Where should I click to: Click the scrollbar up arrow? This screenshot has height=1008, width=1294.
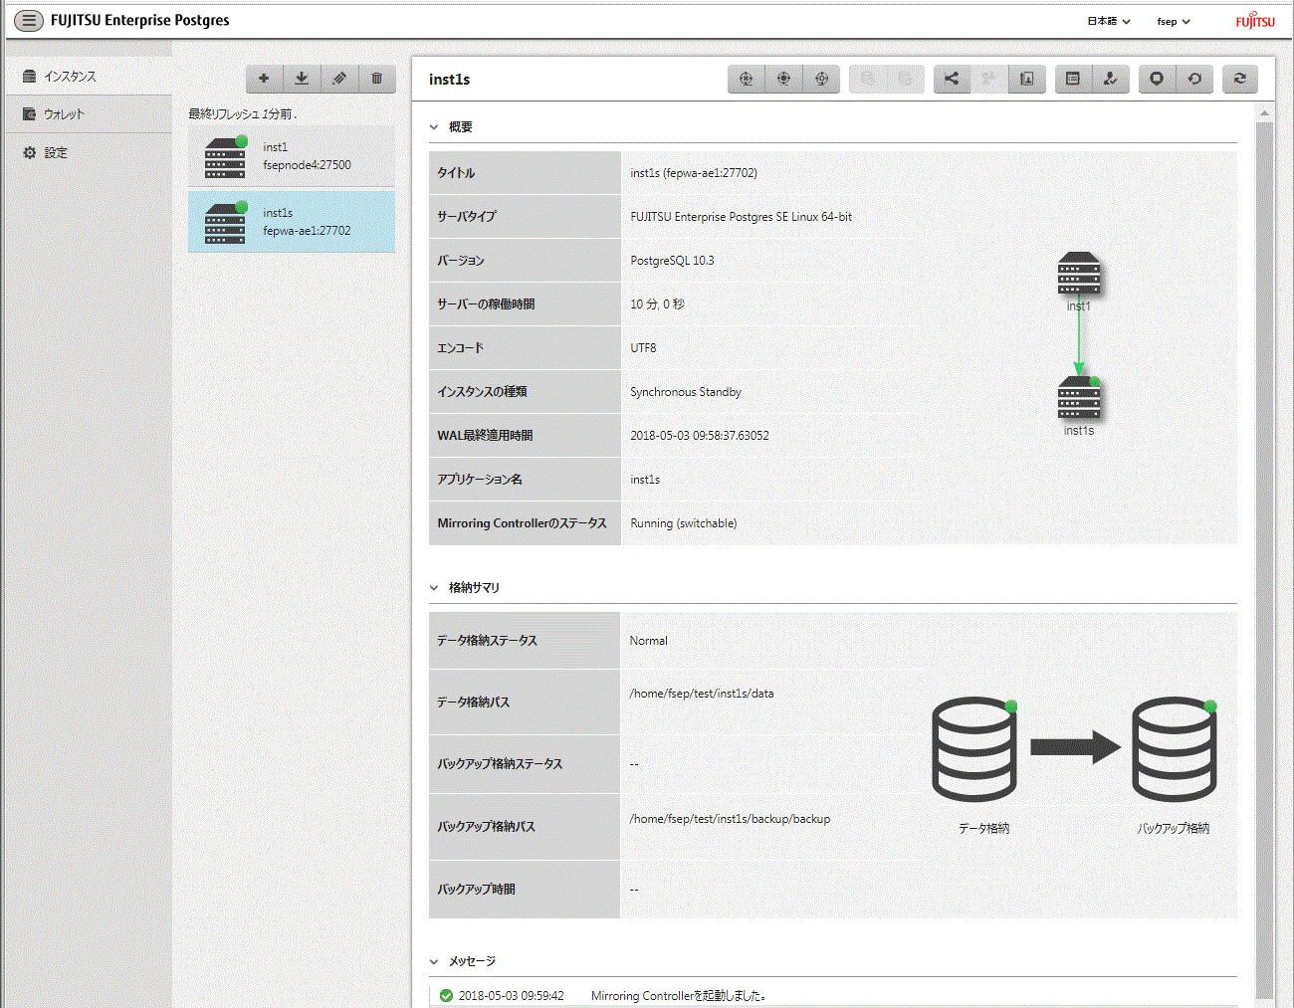pyautogui.click(x=1264, y=114)
